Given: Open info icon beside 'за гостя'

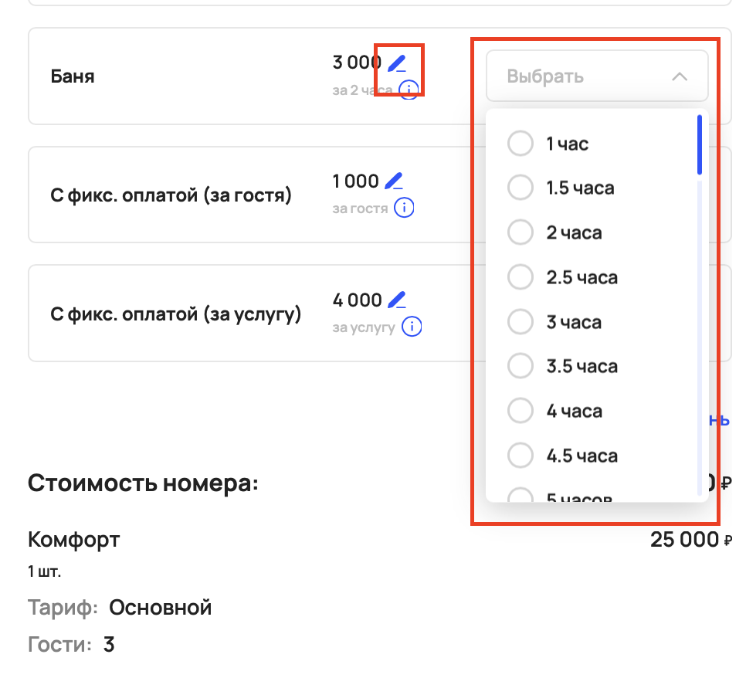Looking at the screenshot, I should point(404,208).
